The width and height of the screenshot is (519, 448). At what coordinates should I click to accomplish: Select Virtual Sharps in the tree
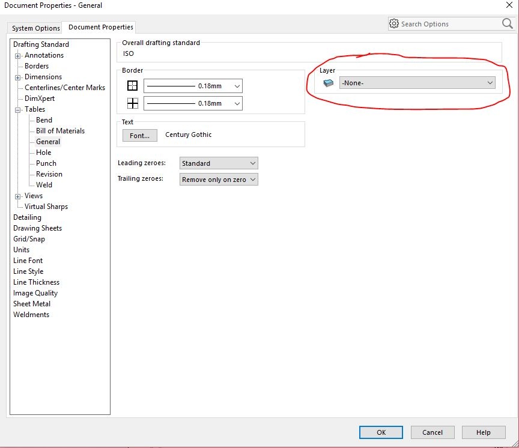(46, 207)
